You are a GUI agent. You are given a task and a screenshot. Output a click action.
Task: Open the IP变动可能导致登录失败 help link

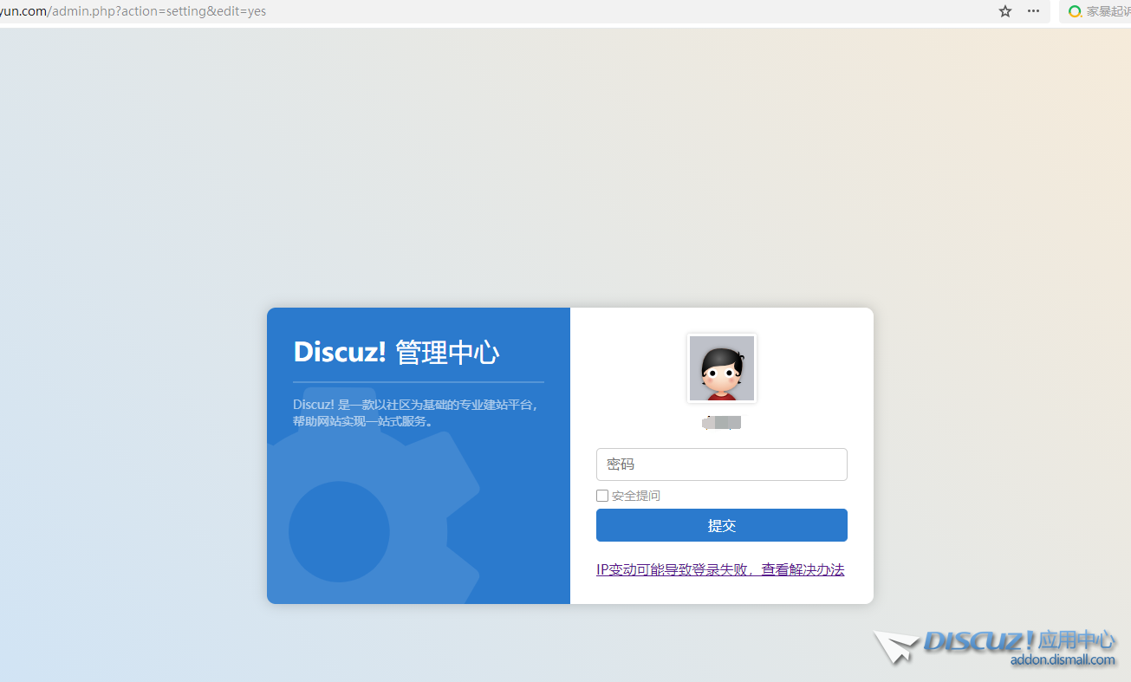[x=720, y=569]
